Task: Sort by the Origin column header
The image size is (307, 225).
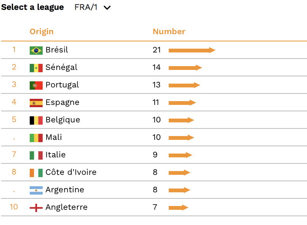Action: 42,32
